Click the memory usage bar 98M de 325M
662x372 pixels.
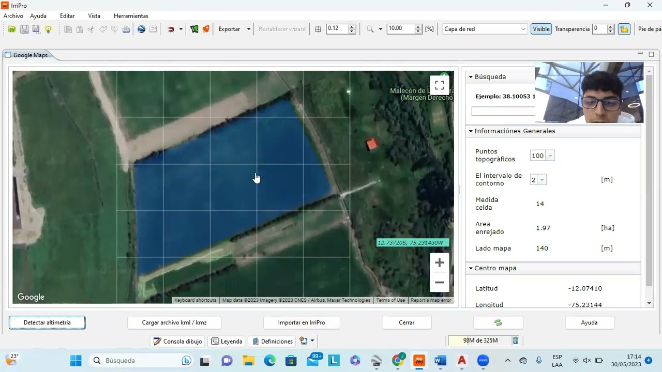point(480,340)
